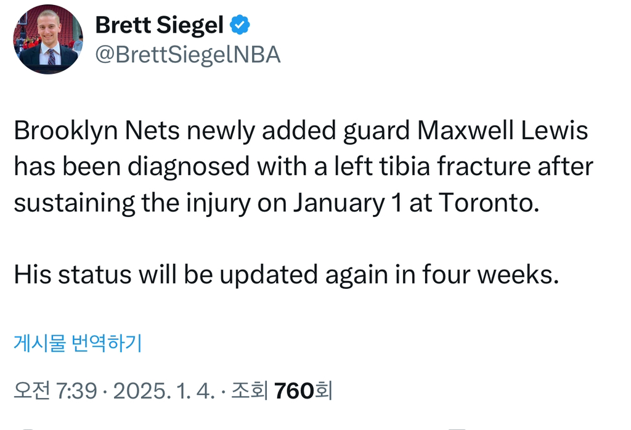Click "January 1" in the tweet text

pyautogui.click(x=347, y=203)
